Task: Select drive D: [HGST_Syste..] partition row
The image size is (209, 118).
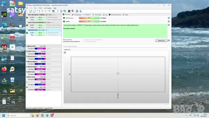Action: tap(43, 52)
